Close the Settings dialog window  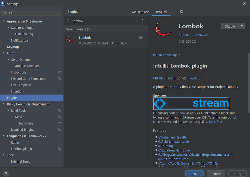[244, 4]
